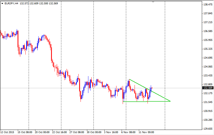Click the open price 132.572 in header

pyautogui.click(x=24, y=3)
